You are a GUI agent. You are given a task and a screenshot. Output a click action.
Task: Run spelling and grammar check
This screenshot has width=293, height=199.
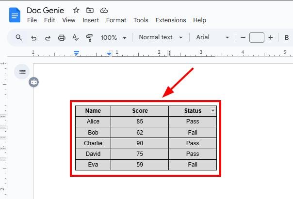click(76, 38)
